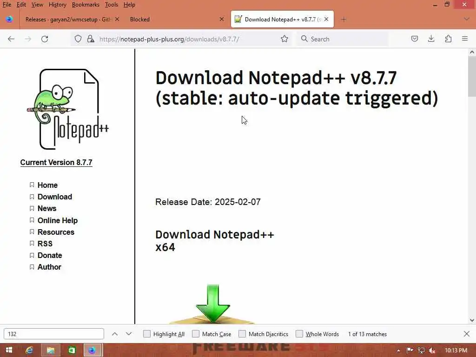The width and height of the screenshot is (476, 357).
Task: Enable Highlight All checkbox
Action: (x=147, y=334)
